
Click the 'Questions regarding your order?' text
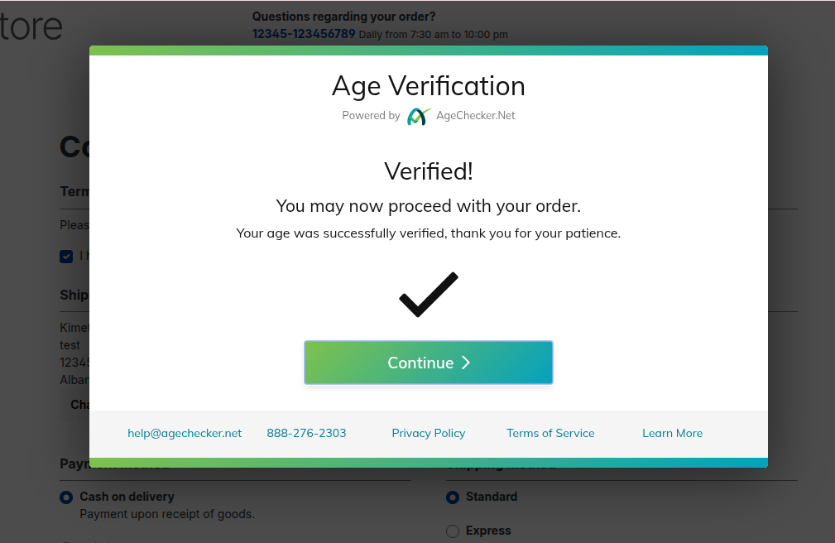click(x=343, y=17)
